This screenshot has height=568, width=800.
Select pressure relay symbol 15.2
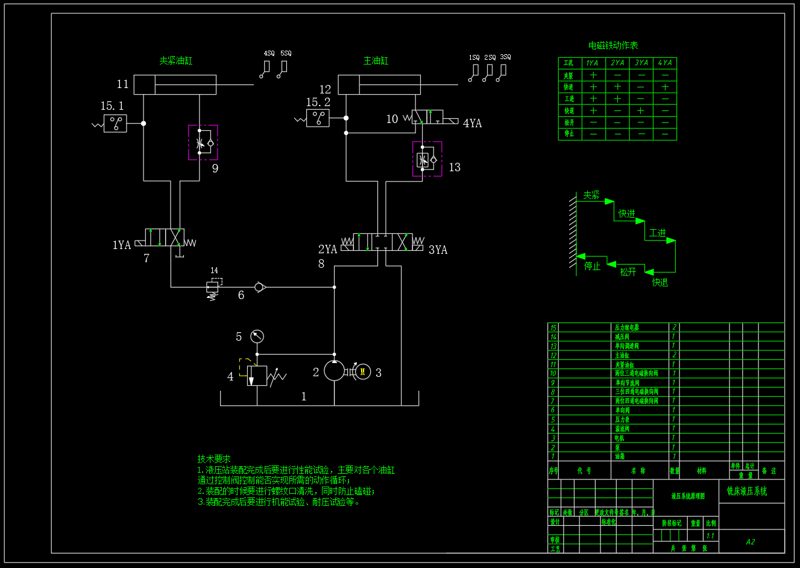click(x=318, y=118)
